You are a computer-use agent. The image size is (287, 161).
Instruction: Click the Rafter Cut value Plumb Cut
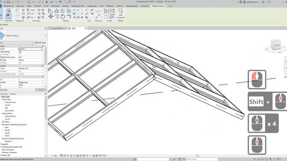(x=30, y=68)
